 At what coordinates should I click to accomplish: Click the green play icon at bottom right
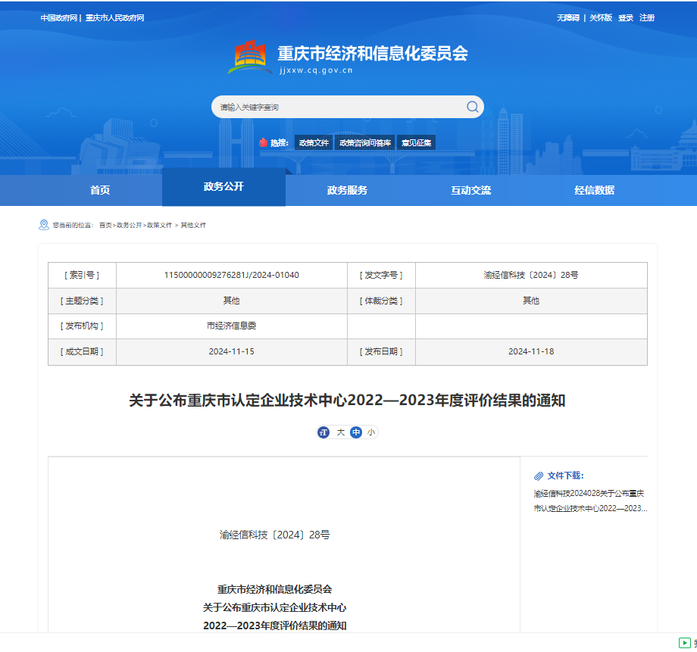[x=684, y=643]
